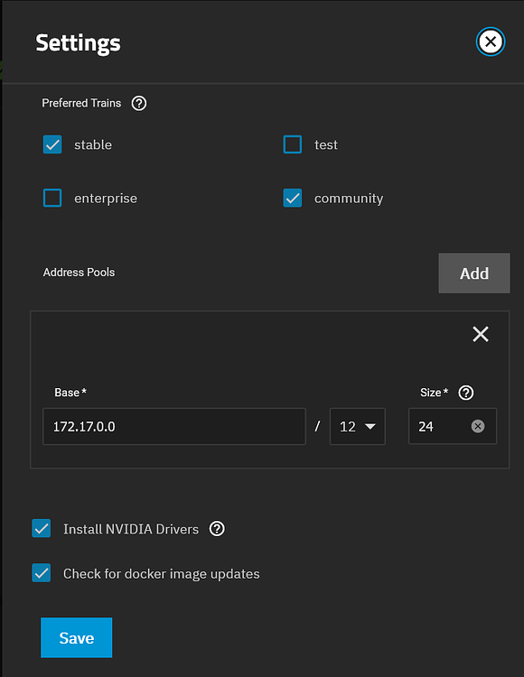Click Add to create address pool

pos(474,274)
